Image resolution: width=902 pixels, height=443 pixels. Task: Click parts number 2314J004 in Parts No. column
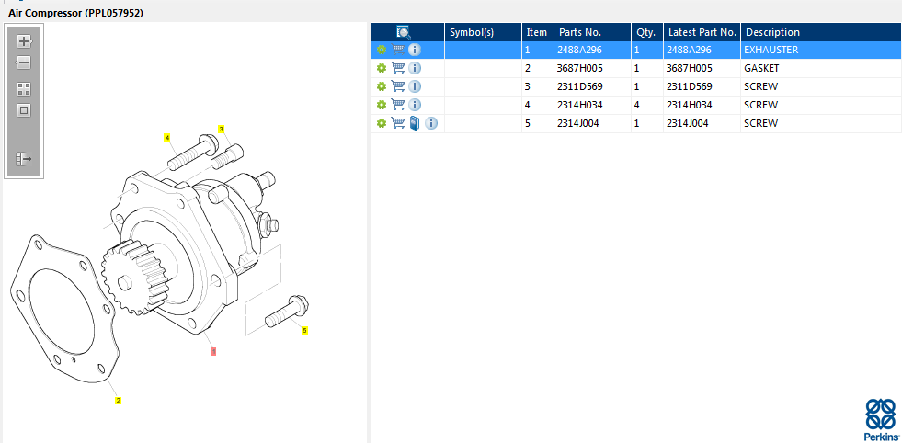[578, 124]
